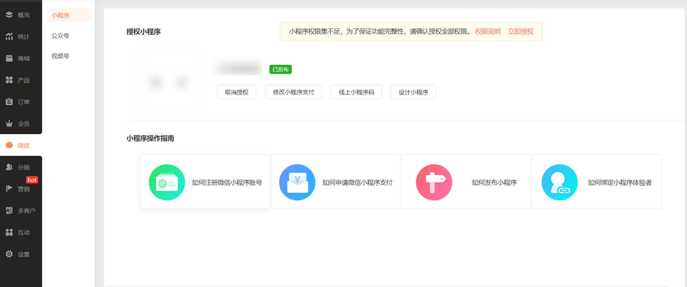Click the 取消授权 button
The width and height of the screenshot is (687, 287).
tap(236, 92)
